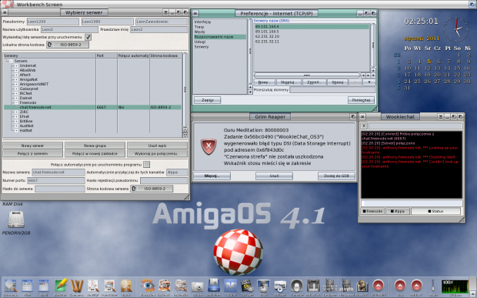Image resolution: width=477 pixels, height=298 pixels.
Task: Open the wooden W icon in the dock
Action: click(77, 286)
